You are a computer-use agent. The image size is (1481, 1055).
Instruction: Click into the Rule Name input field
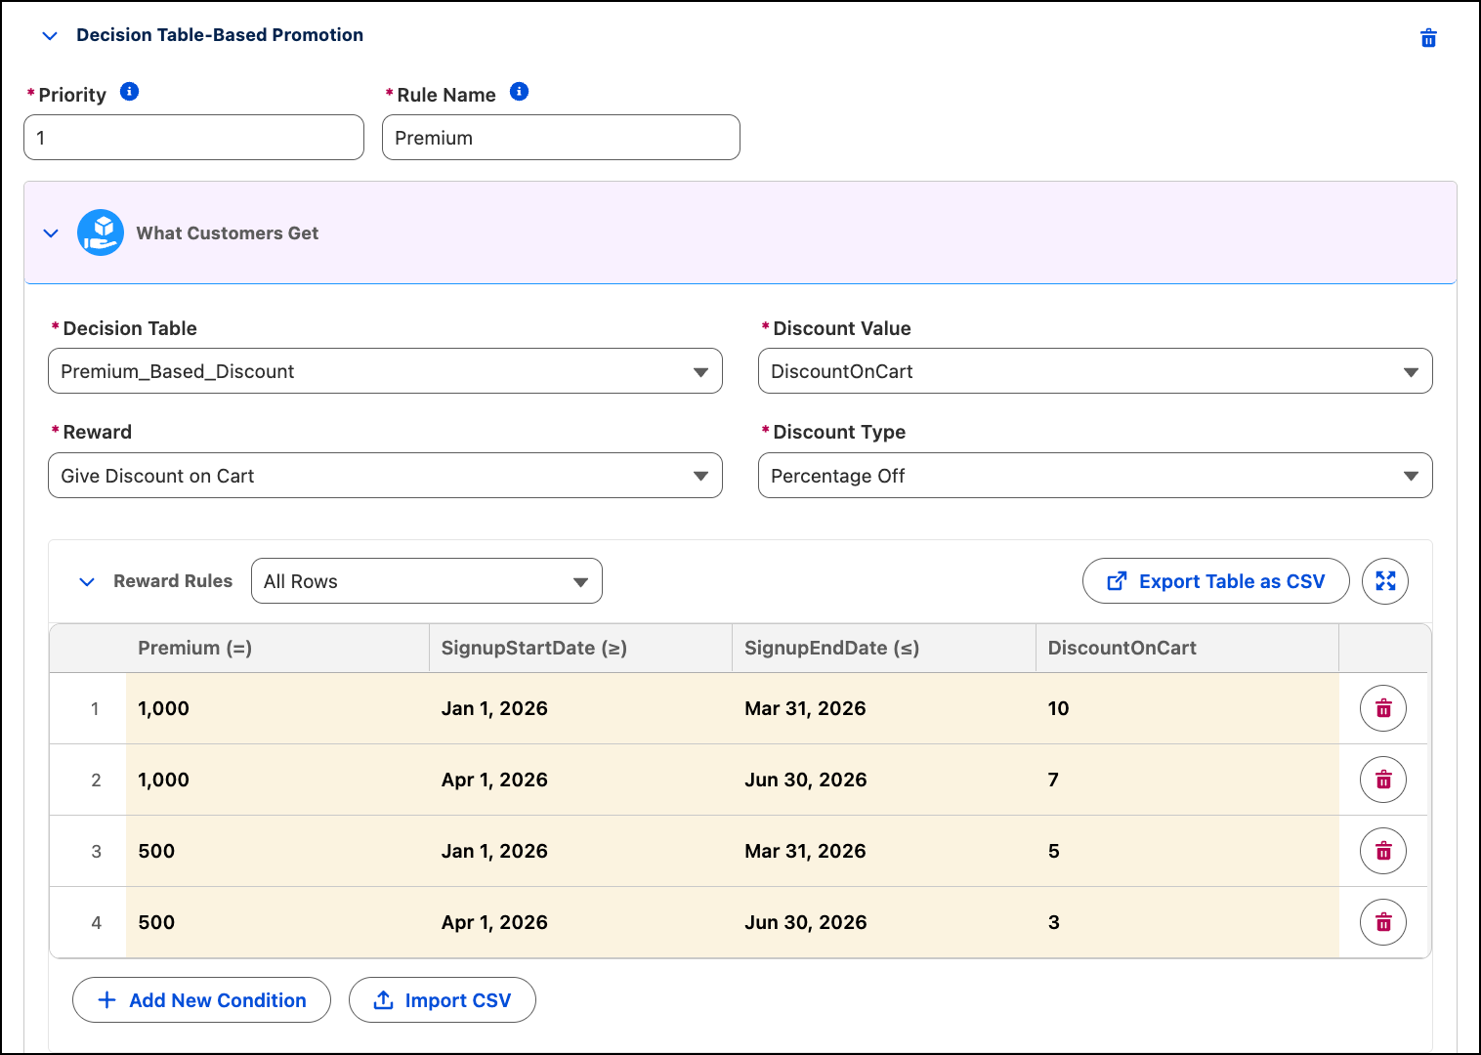[x=561, y=138]
